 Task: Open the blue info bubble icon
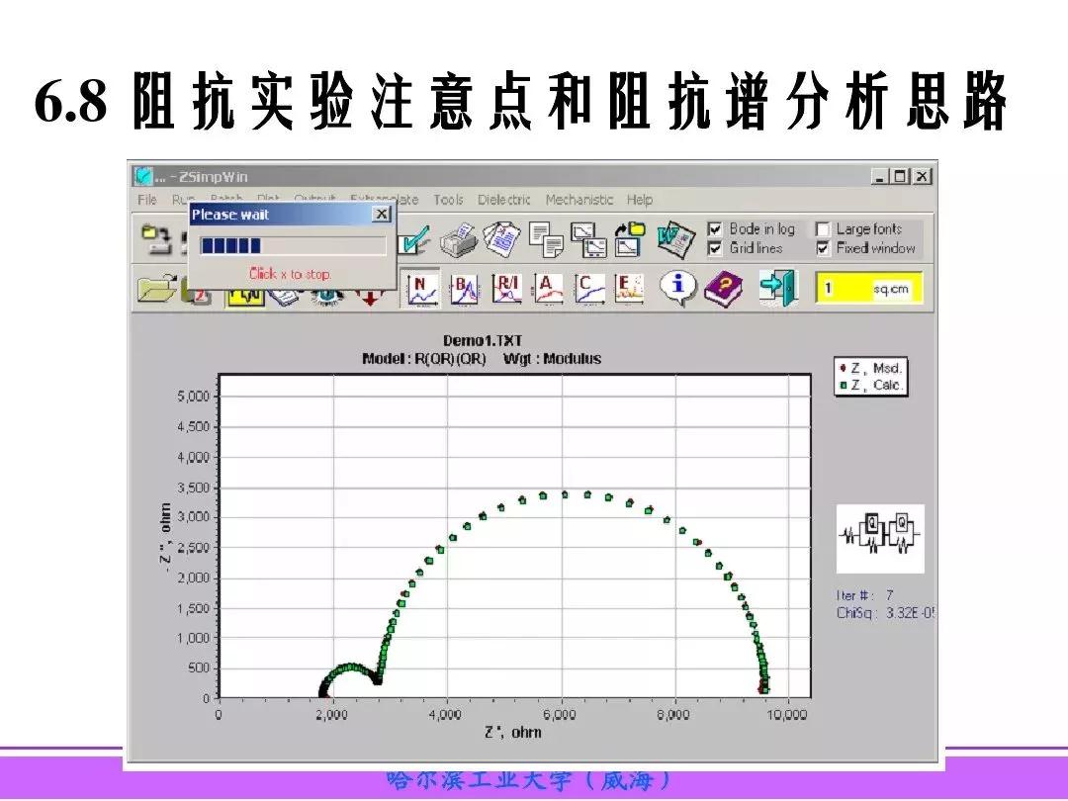tap(679, 288)
